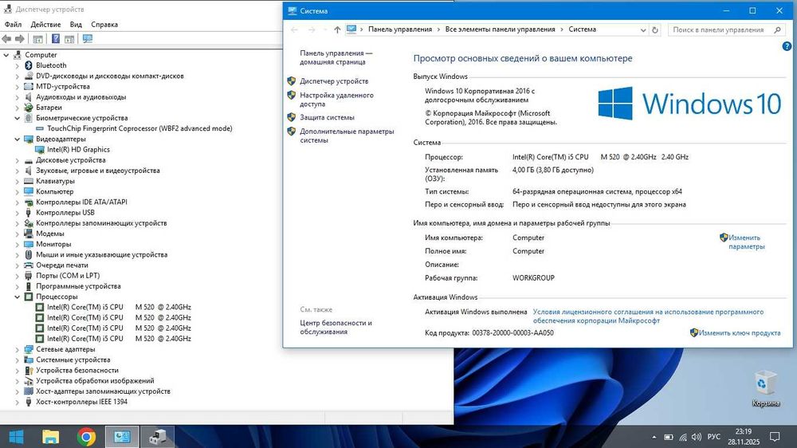Image resolution: width=797 pixels, height=448 pixels.
Task: Open Google Chrome from the taskbar
Action: (86, 437)
